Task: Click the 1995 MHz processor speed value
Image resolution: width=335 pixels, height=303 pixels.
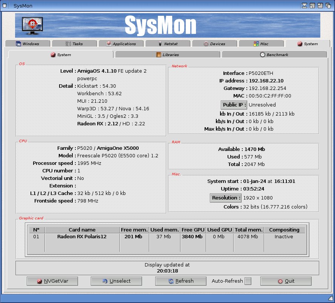Action: [89, 163]
